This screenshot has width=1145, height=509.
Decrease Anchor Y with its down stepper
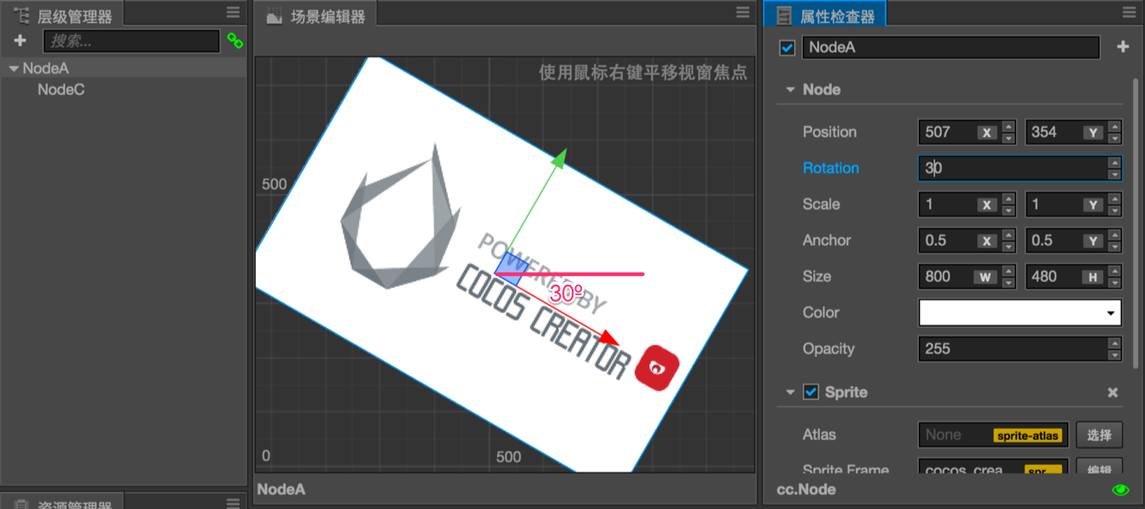pyautogui.click(x=1114, y=246)
